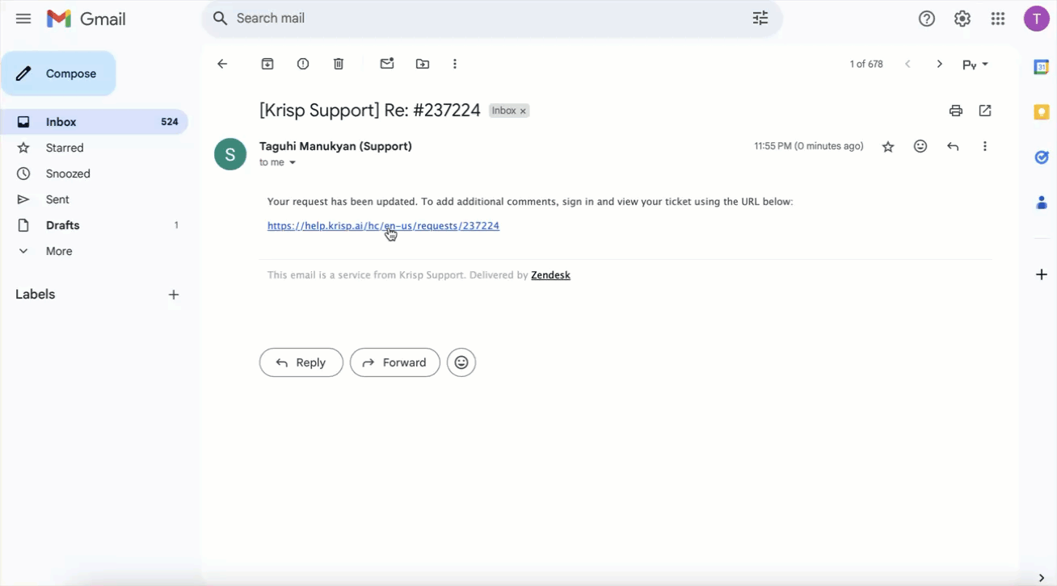Add emoji reaction in message header
The width and height of the screenshot is (1057, 586).
coord(920,146)
